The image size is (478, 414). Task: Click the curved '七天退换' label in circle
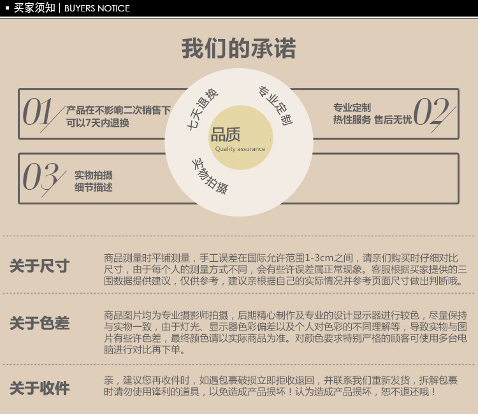point(202,110)
